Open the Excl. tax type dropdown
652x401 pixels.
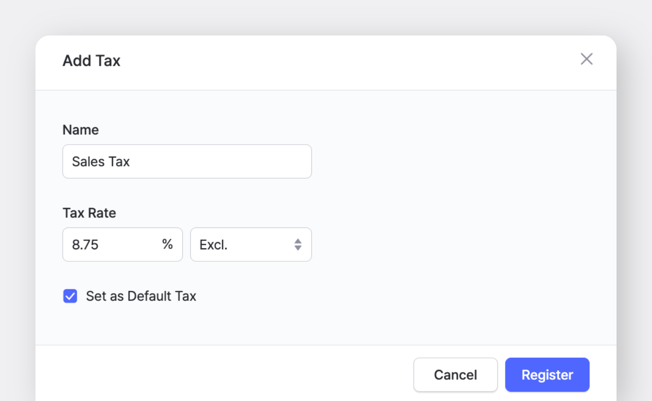[251, 244]
